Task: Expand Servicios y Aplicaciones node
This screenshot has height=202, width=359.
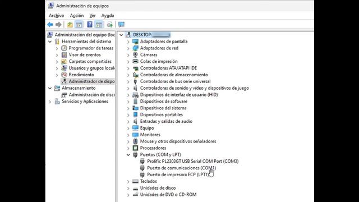Action: [50, 102]
